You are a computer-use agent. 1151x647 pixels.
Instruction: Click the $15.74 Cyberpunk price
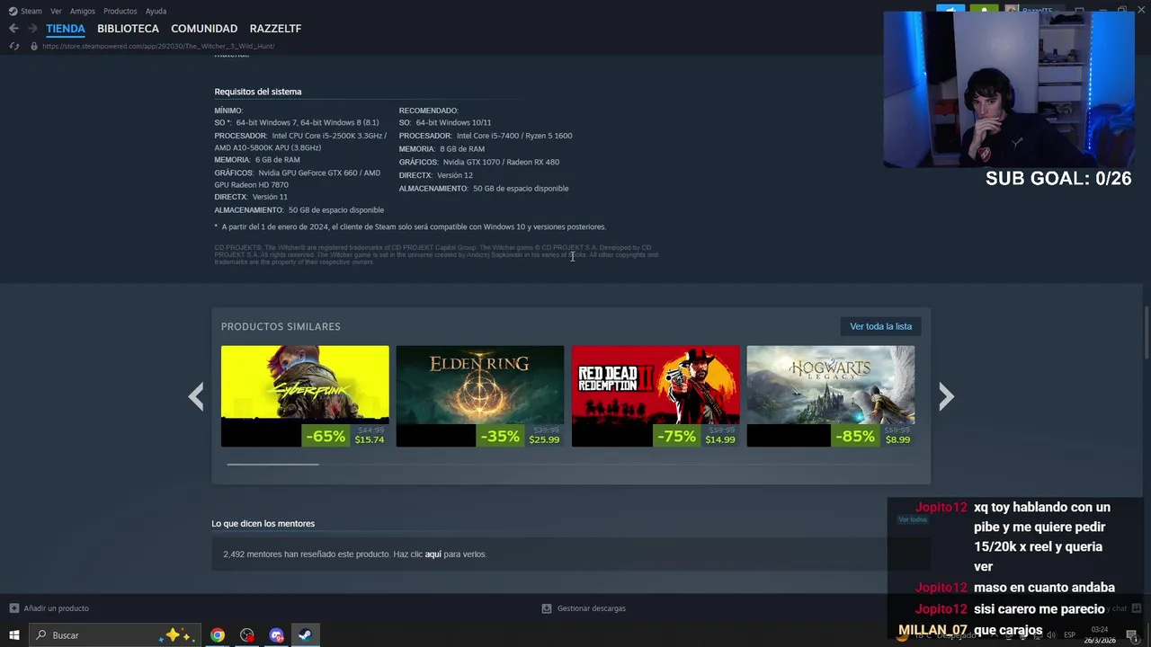pos(370,439)
